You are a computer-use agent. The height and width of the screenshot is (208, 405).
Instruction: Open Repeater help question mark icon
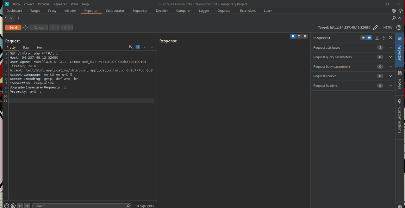coord(399,27)
